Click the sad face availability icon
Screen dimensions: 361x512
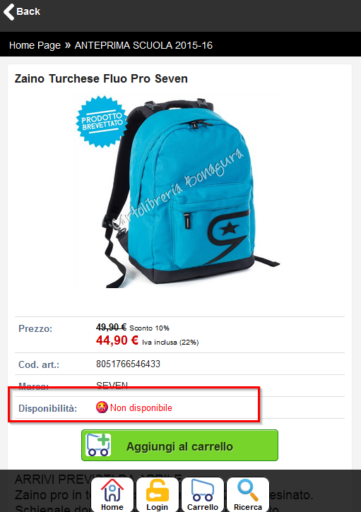pos(102,407)
